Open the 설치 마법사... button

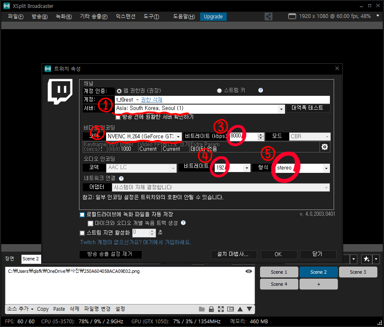234,255
